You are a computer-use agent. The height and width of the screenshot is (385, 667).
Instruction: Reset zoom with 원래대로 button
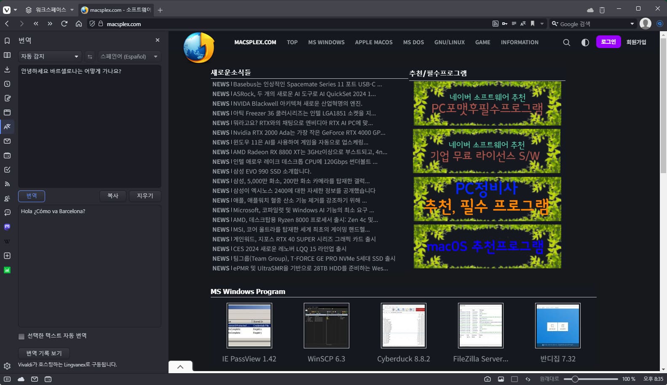[x=549, y=379]
